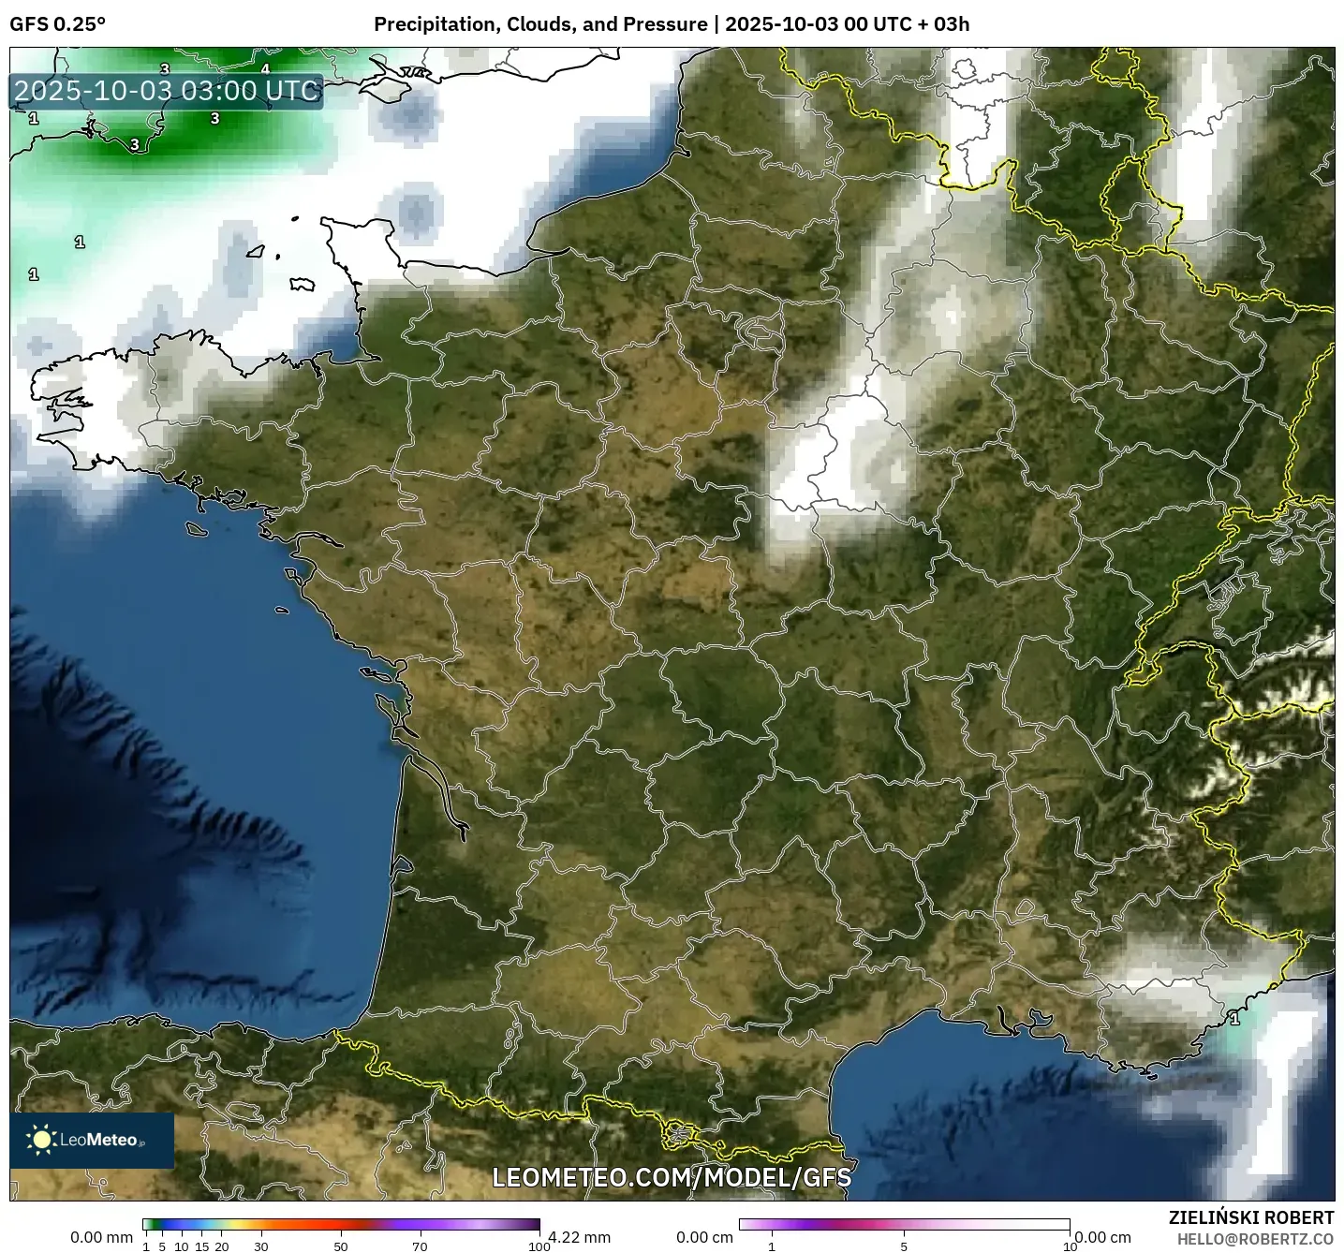Click the LeoMeteo sun logo icon
The image size is (1344, 1253).
click(x=41, y=1139)
